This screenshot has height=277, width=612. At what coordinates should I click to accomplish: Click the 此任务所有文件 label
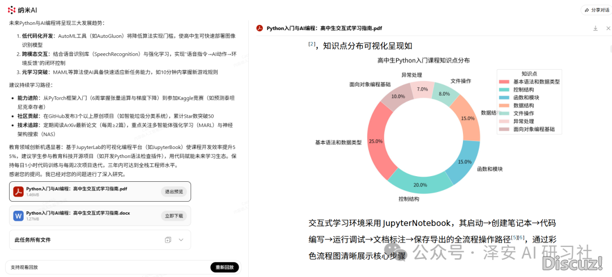coord(32,240)
